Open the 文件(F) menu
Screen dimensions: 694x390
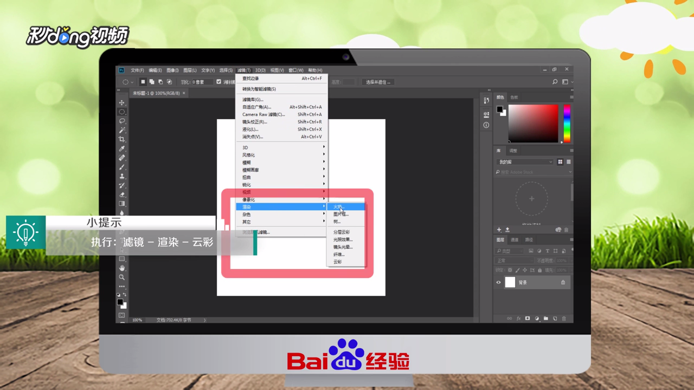coord(137,70)
